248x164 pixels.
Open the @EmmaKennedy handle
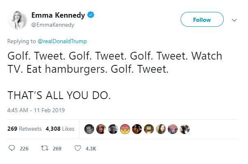53,25
